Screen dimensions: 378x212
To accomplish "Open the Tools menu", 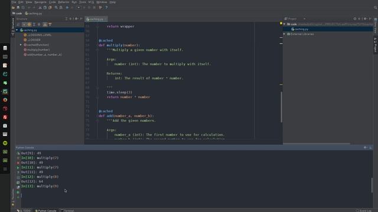I will tap(83, 2).
